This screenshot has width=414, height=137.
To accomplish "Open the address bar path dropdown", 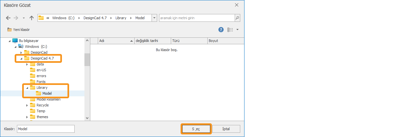I will coord(154,18).
